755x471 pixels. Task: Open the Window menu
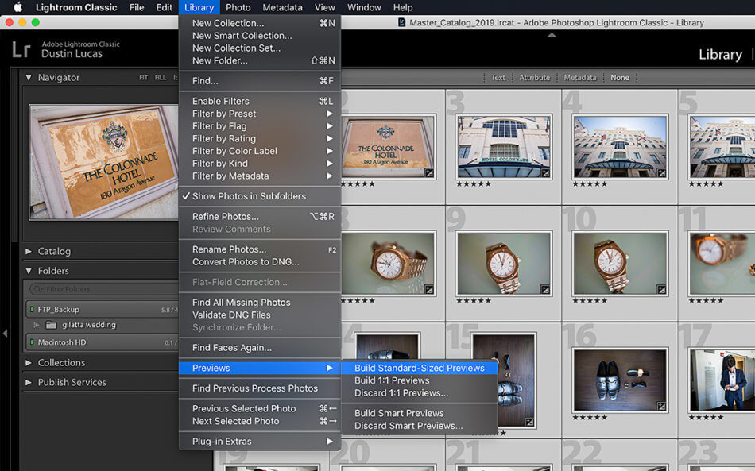364,7
